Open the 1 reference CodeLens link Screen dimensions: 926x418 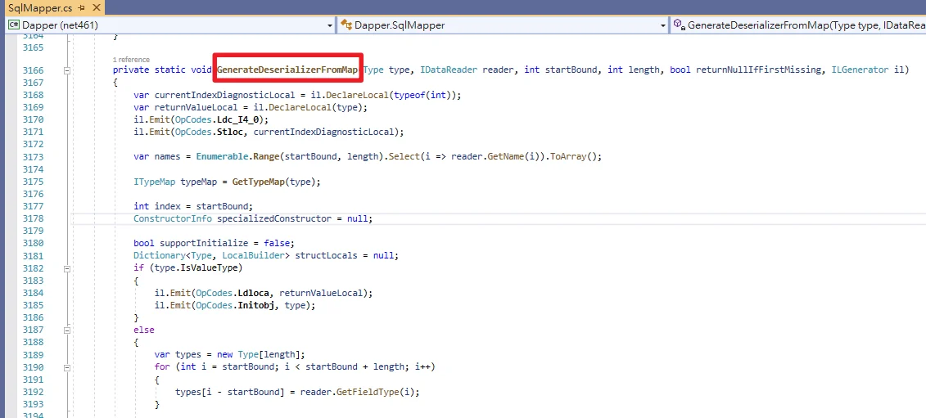point(131,60)
